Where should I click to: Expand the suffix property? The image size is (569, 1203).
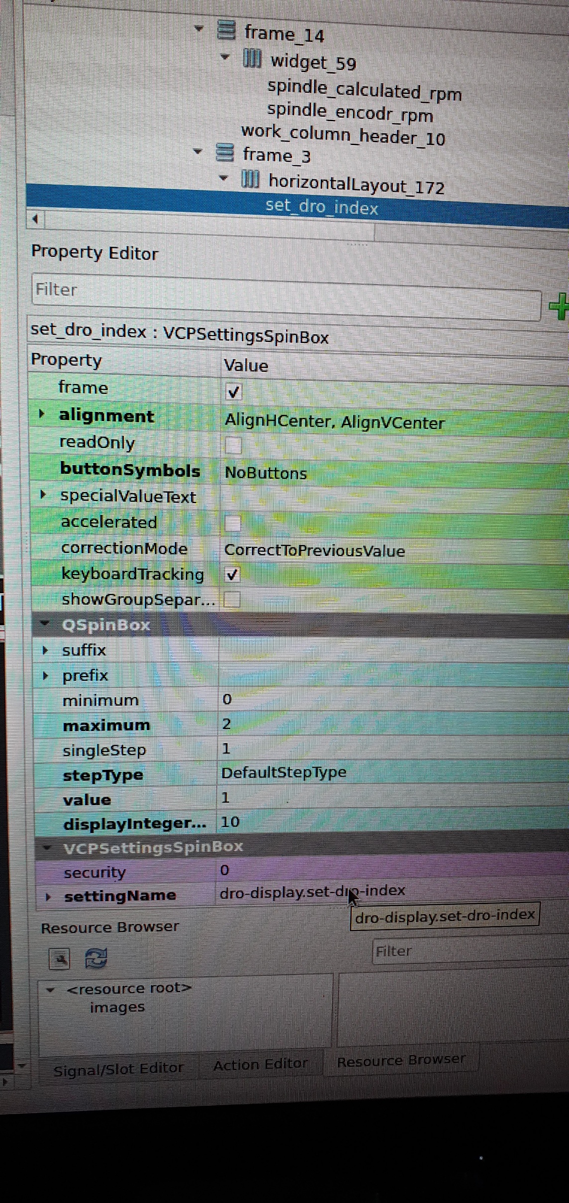[x=45, y=650]
